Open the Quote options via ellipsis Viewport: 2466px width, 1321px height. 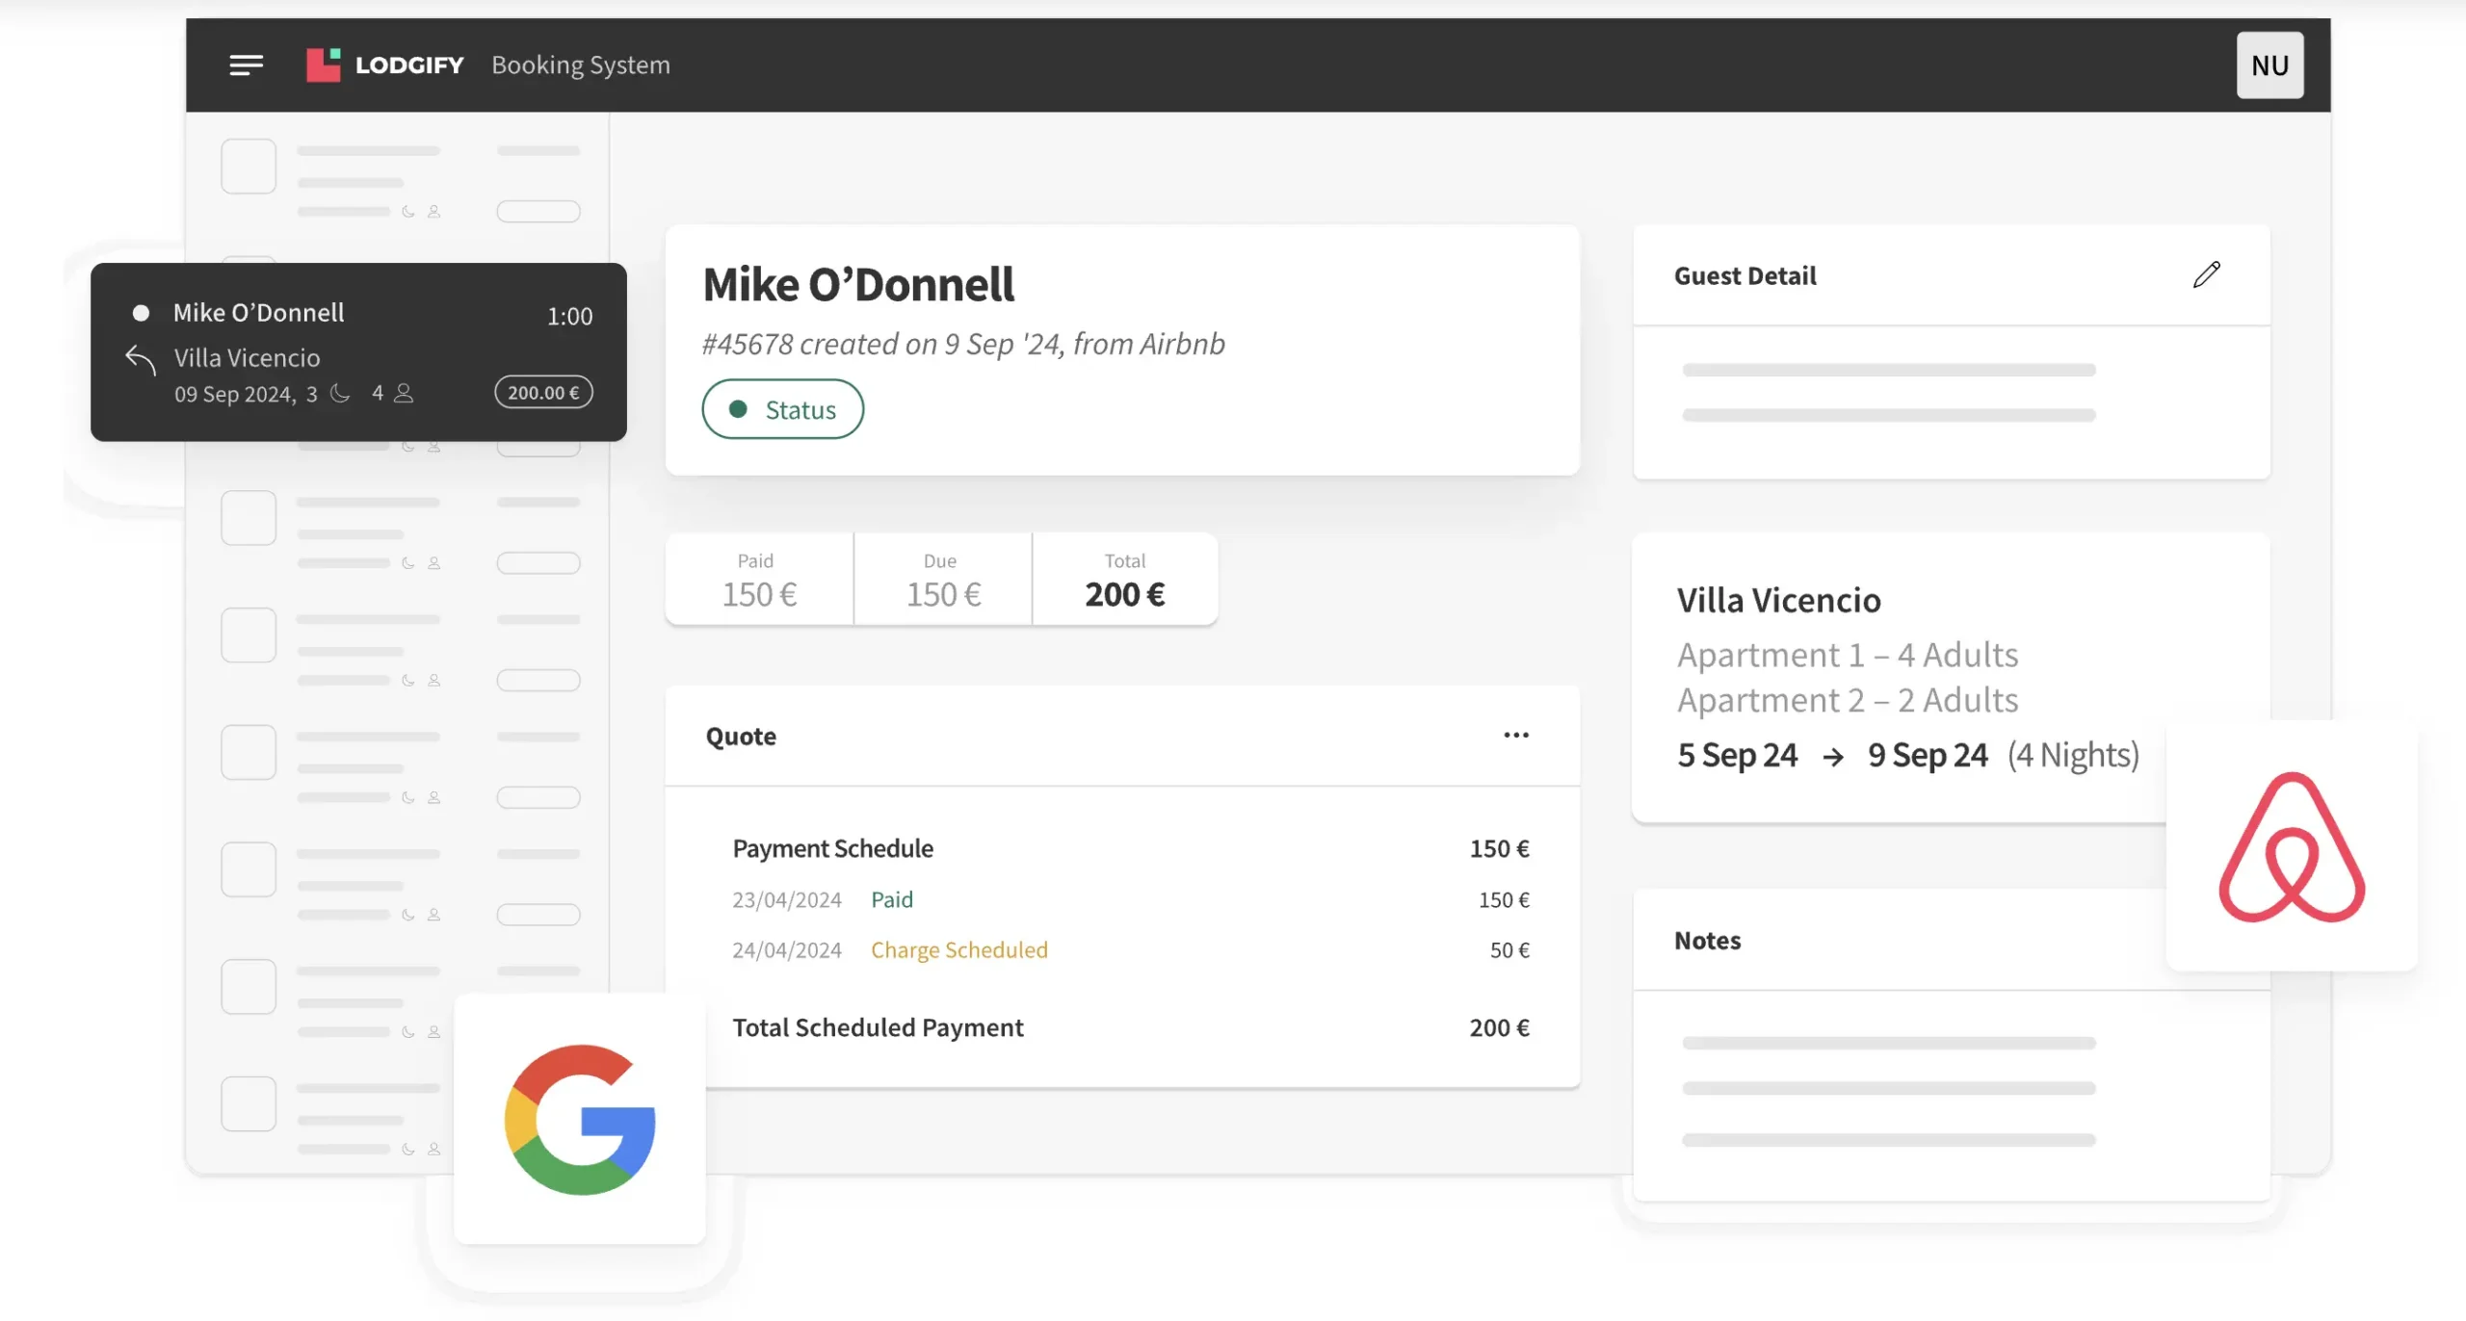1515,735
